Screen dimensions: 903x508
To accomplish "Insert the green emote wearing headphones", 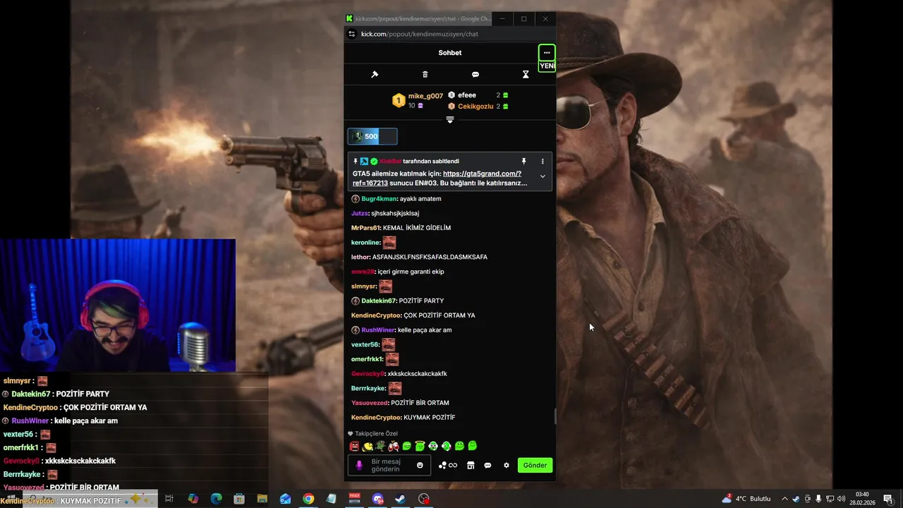I will (446, 446).
